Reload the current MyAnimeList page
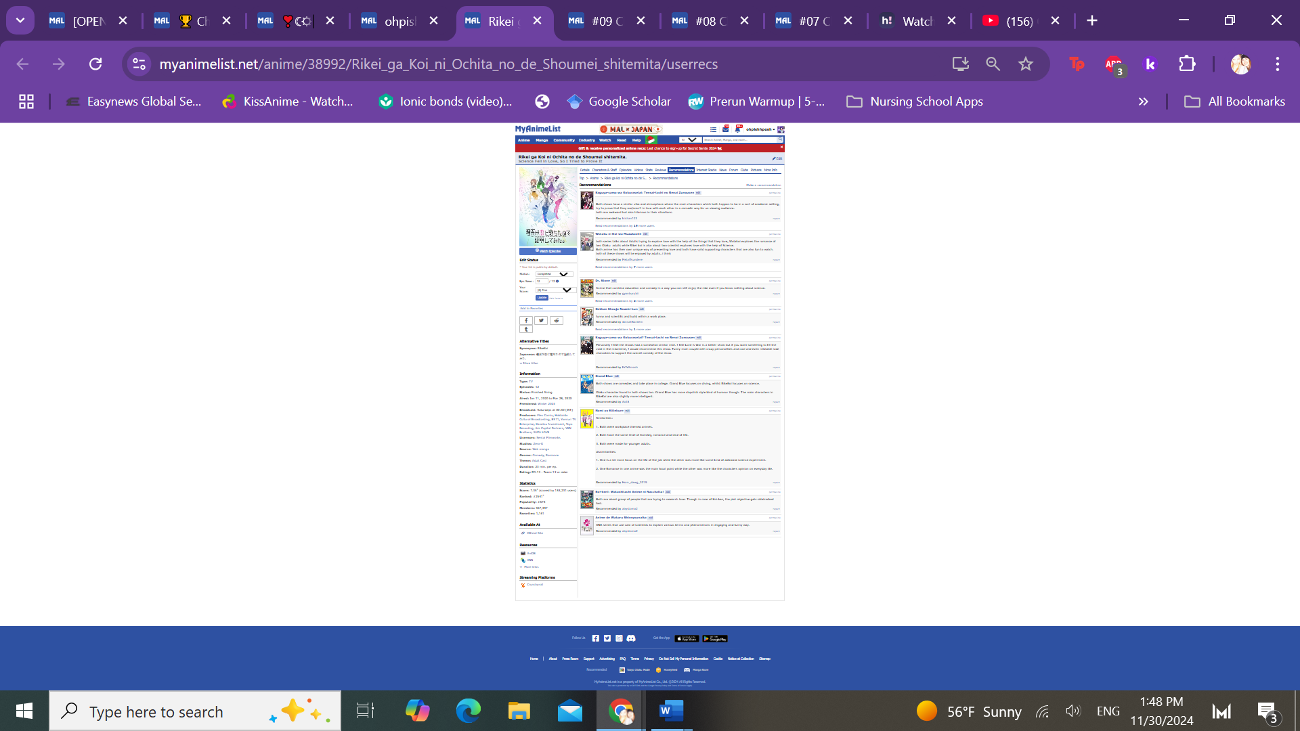 (x=95, y=64)
